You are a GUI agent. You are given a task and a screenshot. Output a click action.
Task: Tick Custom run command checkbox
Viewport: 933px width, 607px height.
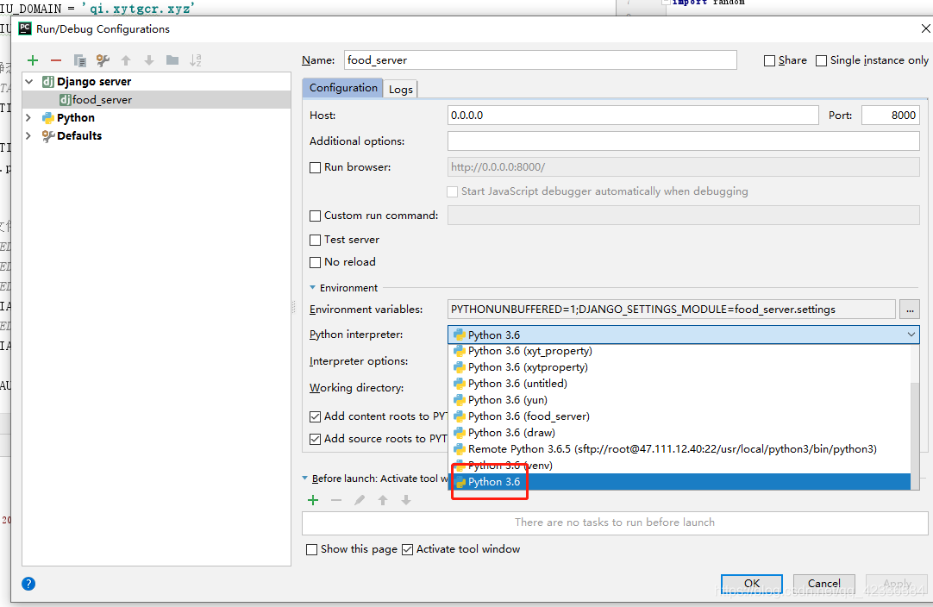click(316, 216)
